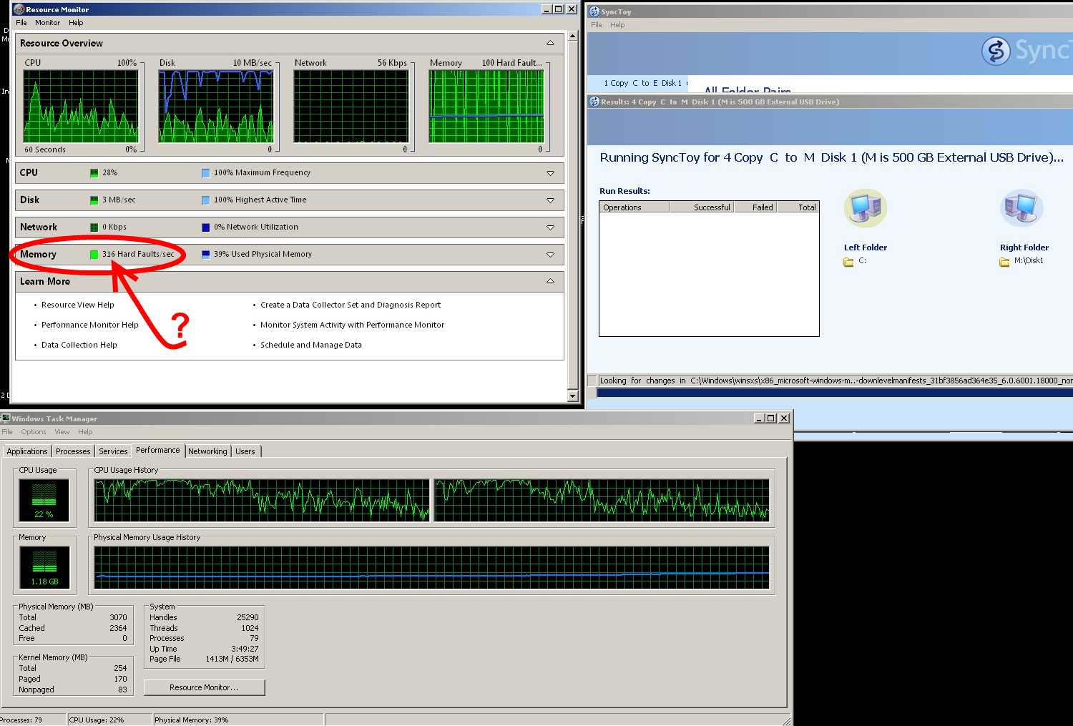This screenshot has width=1073, height=726.
Task: Click the Left Folder computer icon
Action: pos(866,208)
